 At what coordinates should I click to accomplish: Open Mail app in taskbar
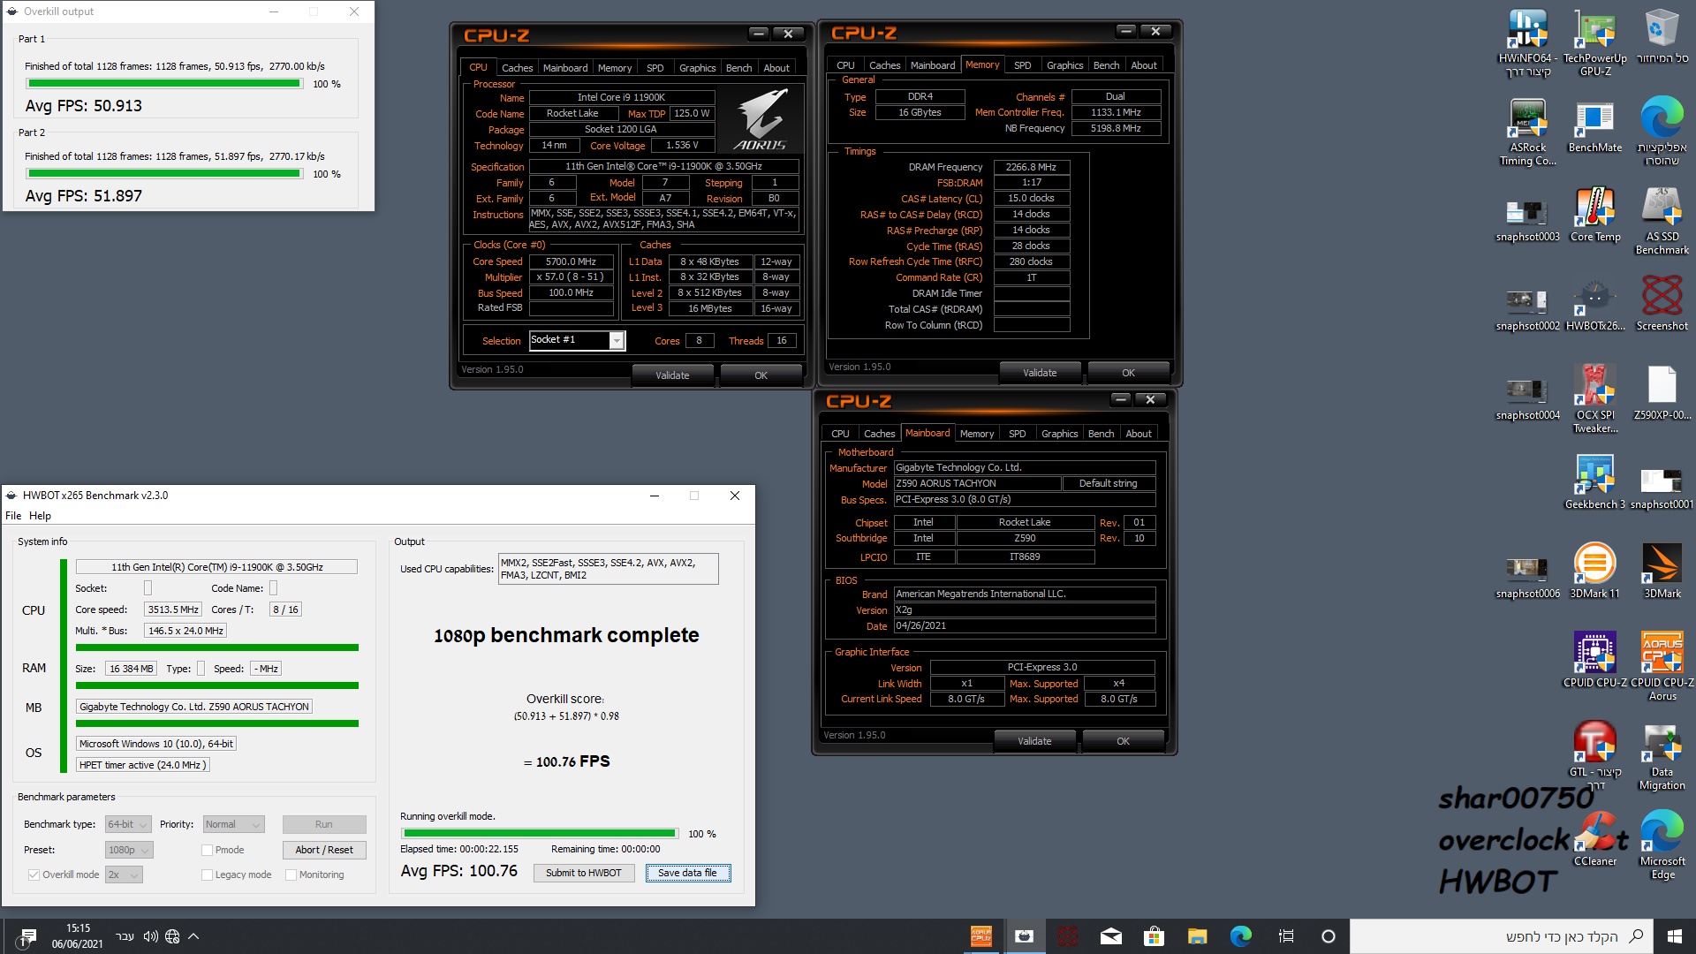[x=1111, y=936]
